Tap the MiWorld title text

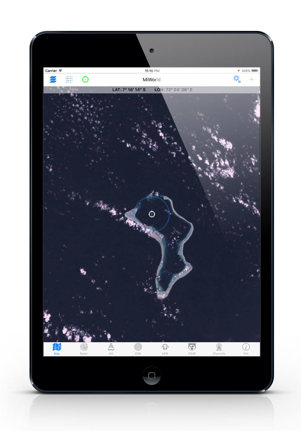151,80
